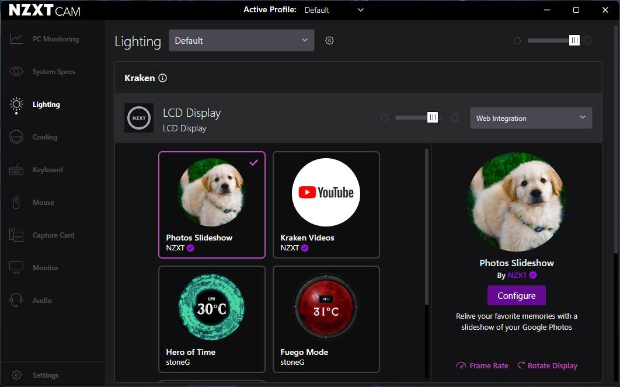
Task: Click the Configure button
Action: (x=517, y=295)
